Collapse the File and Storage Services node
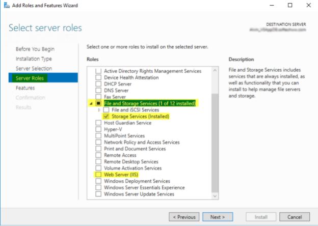The width and height of the screenshot is (318, 226). (92, 103)
